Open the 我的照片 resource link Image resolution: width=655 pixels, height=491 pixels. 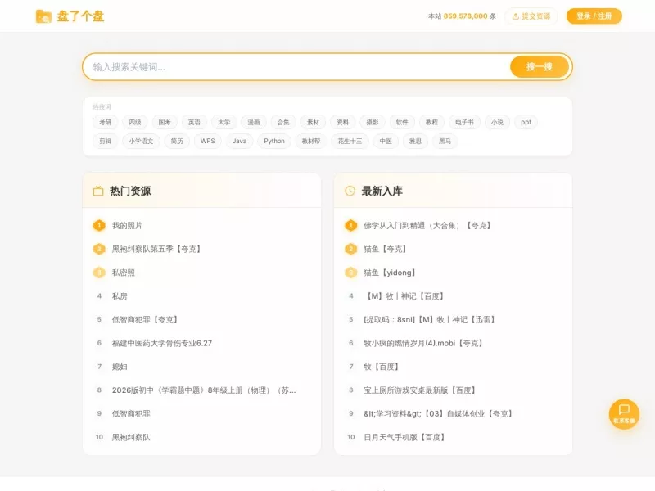[127, 226]
